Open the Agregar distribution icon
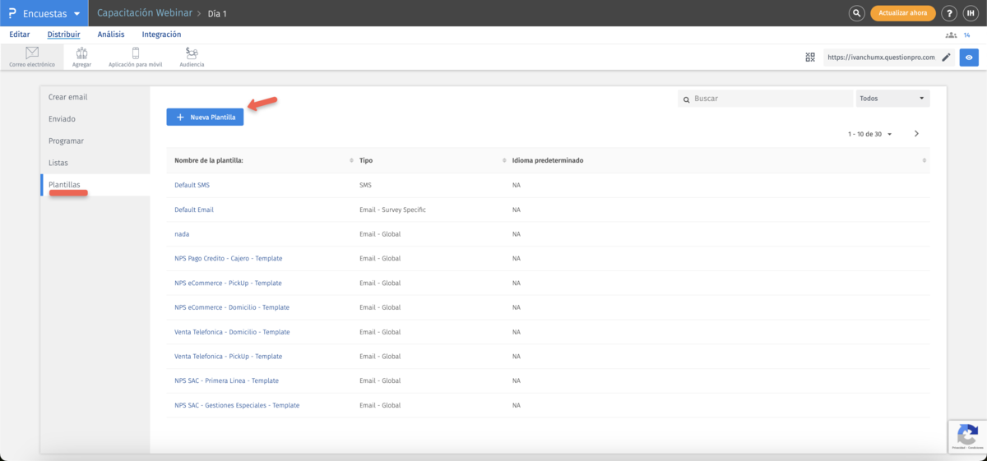This screenshot has width=987, height=461. (81, 53)
